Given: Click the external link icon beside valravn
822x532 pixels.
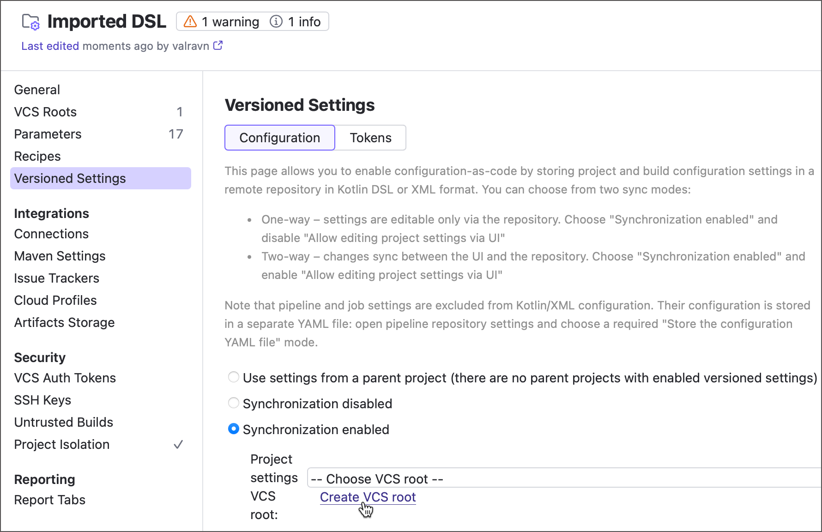Looking at the screenshot, I should coord(218,46).
